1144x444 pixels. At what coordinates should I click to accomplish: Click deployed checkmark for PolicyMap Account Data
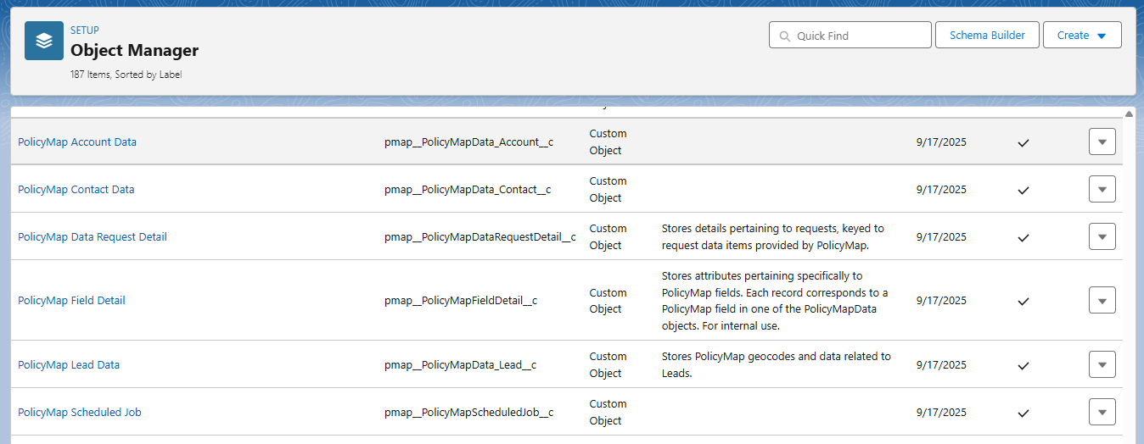coord(1023,142)
